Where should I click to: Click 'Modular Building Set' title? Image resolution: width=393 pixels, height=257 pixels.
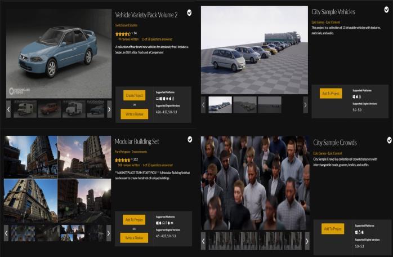(137, 141)
